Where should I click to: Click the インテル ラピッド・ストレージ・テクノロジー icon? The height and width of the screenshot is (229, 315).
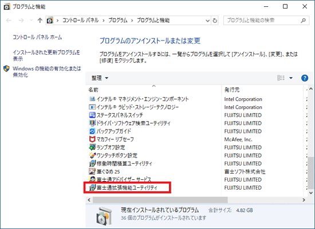pos(92,107)
